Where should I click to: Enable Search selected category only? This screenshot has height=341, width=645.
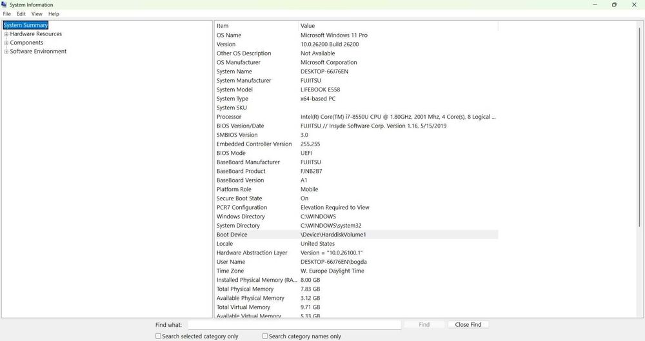158,336
